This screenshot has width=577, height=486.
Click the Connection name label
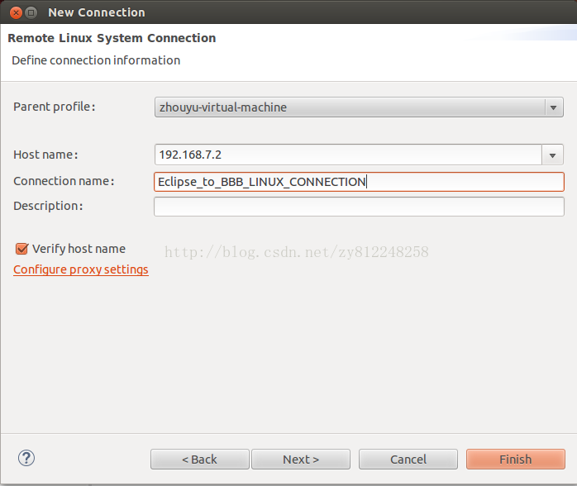[x=64, y=181]
